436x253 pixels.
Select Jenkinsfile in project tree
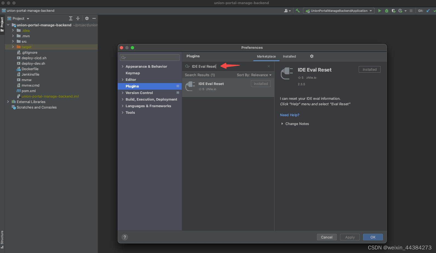click(x=28, y=75)
